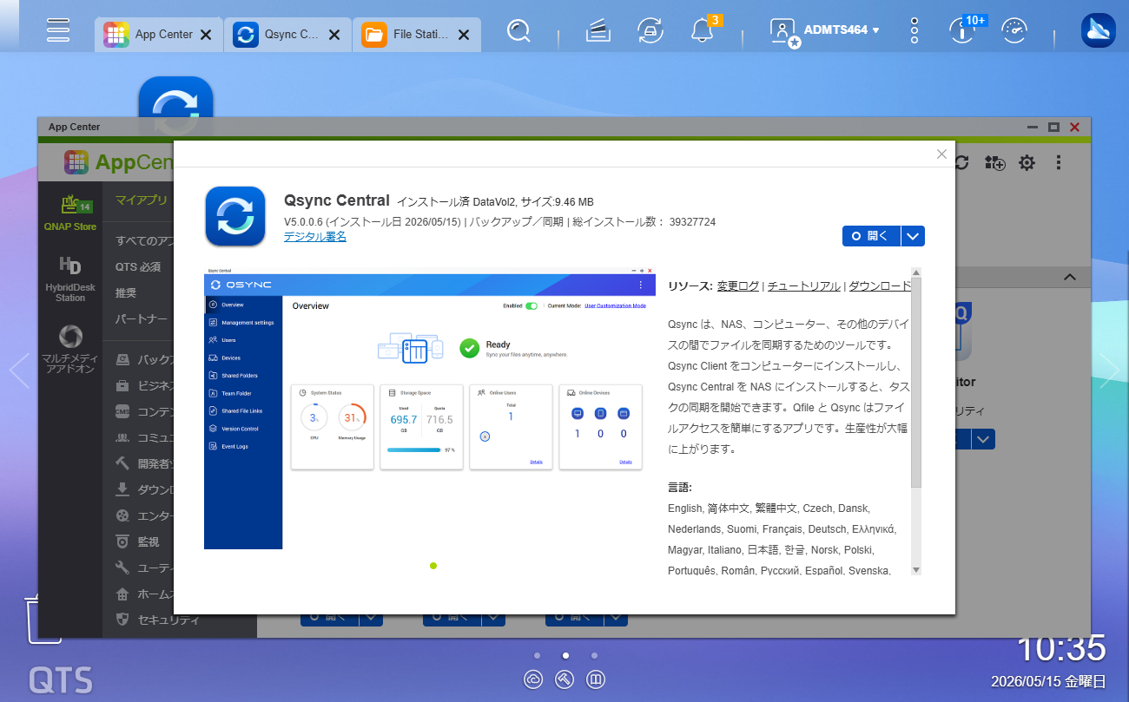Image resolution: width=1129 pixels, height=702 pixels.
Task: Click the cloud icon in bottom dock
Action: [533, 679]
